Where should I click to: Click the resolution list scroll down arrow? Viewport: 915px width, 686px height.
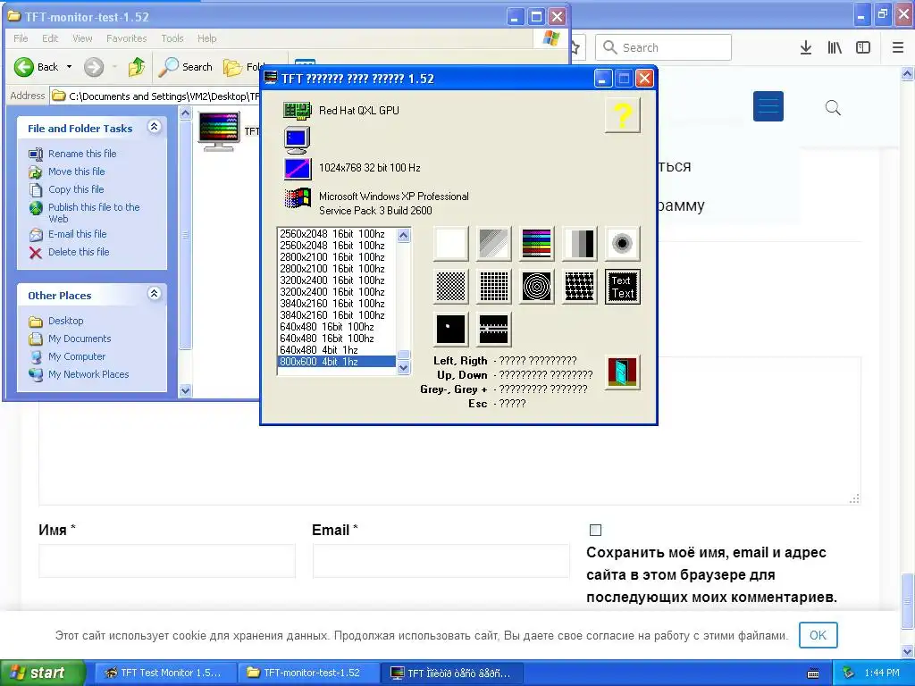(x=403, y=368)
